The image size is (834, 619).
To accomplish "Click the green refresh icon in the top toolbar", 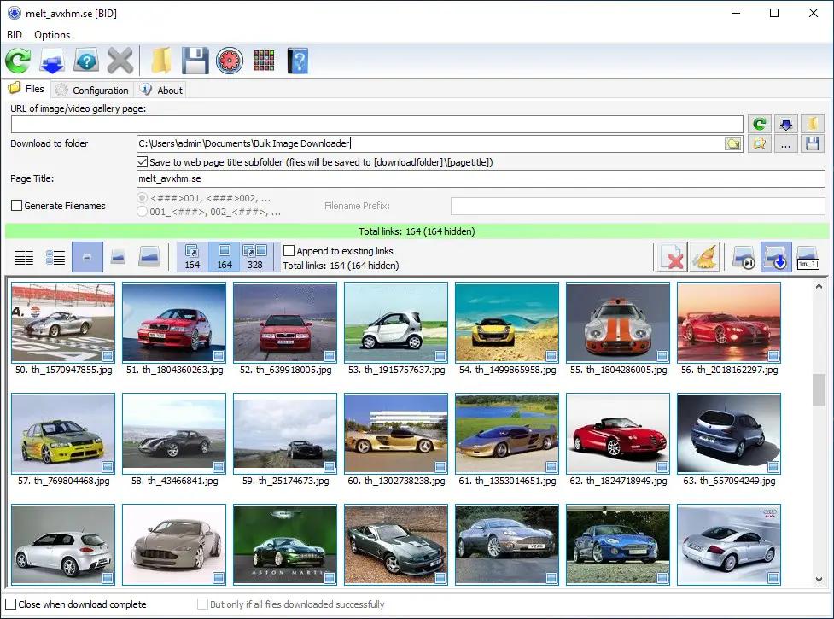I will point(18,61).
